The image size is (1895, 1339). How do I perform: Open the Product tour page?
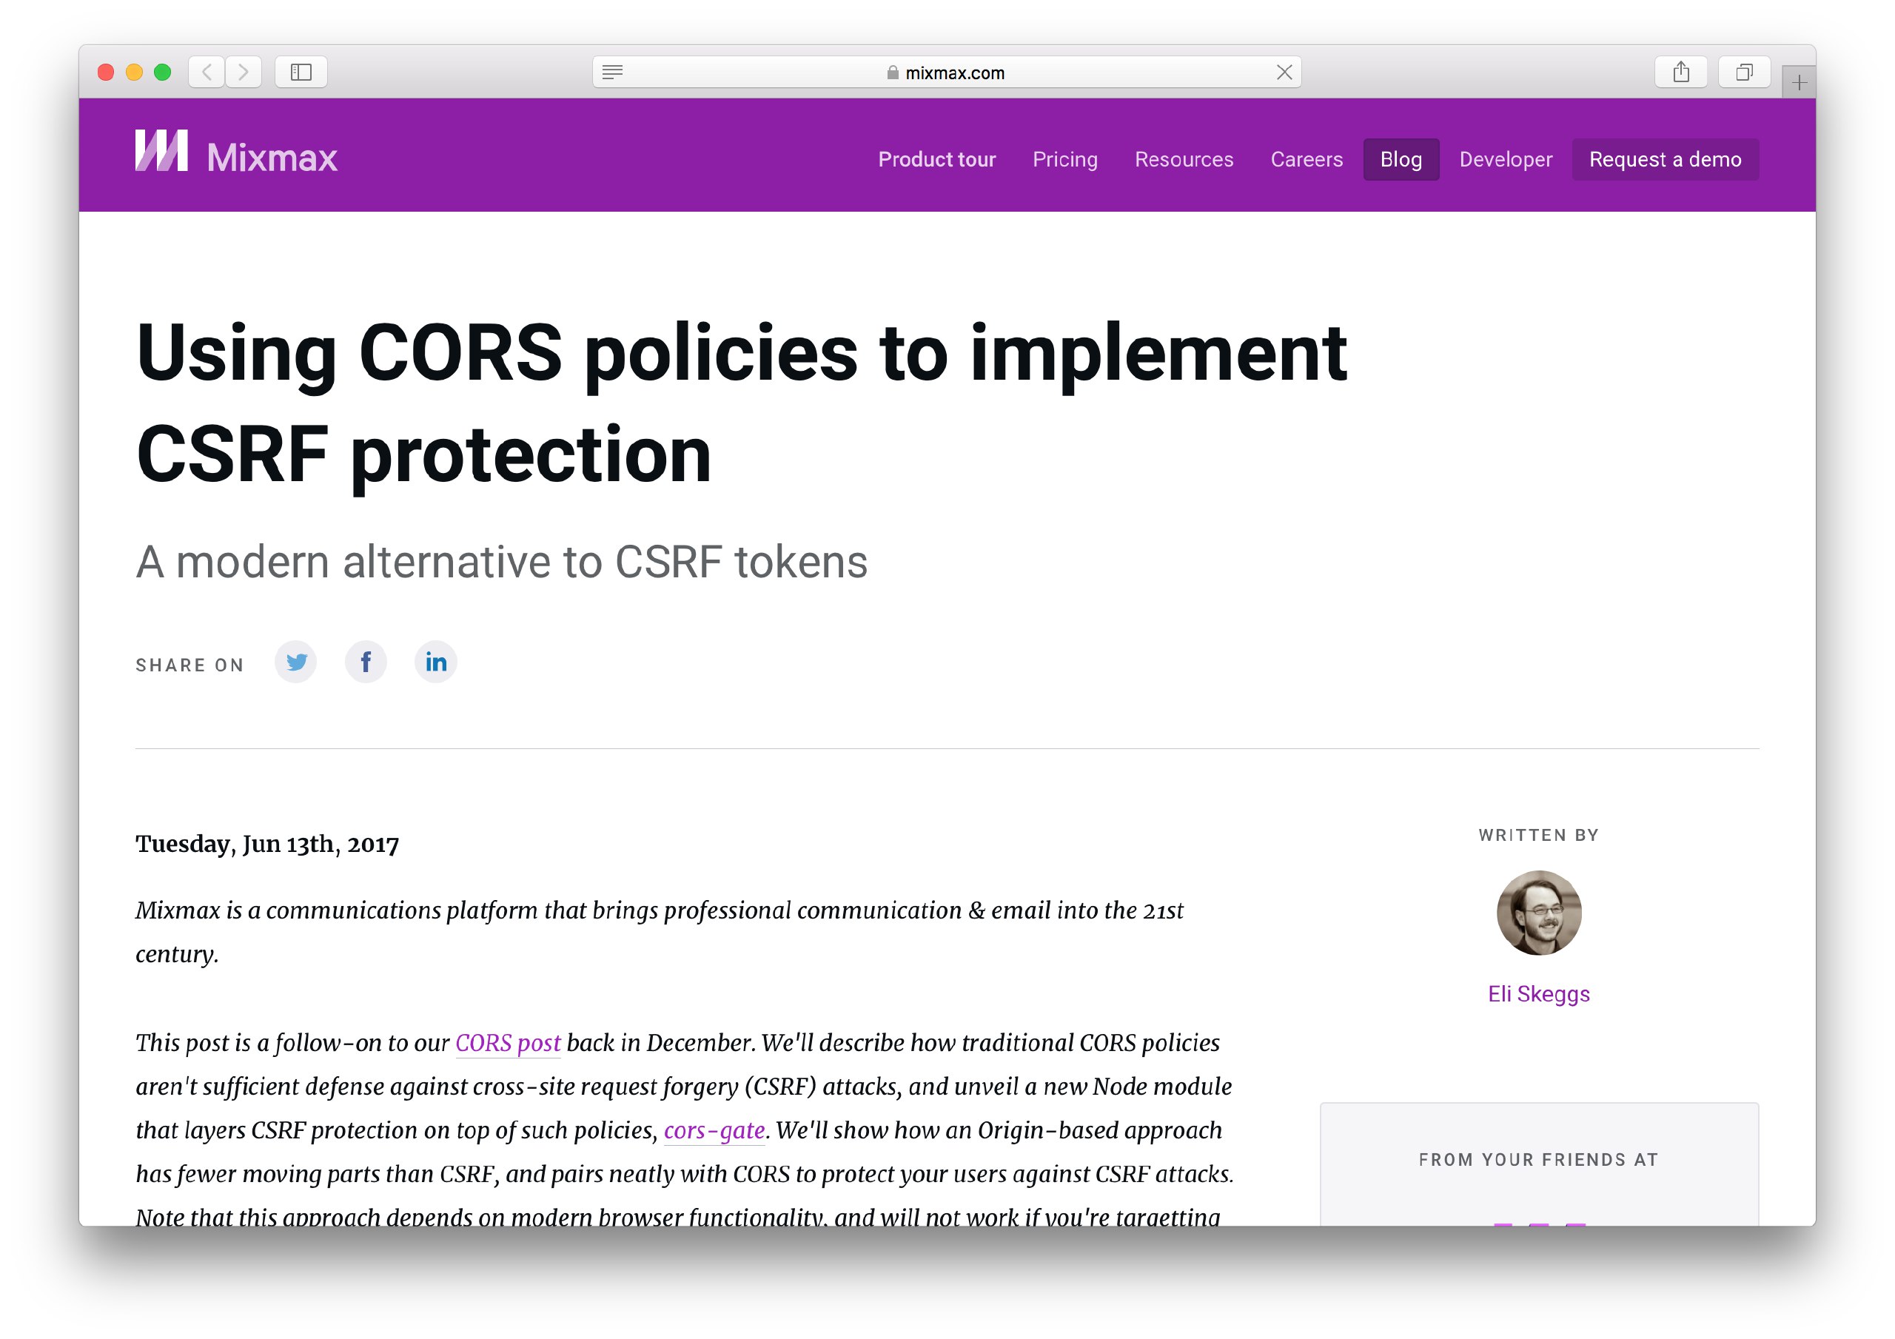(937, 159)
